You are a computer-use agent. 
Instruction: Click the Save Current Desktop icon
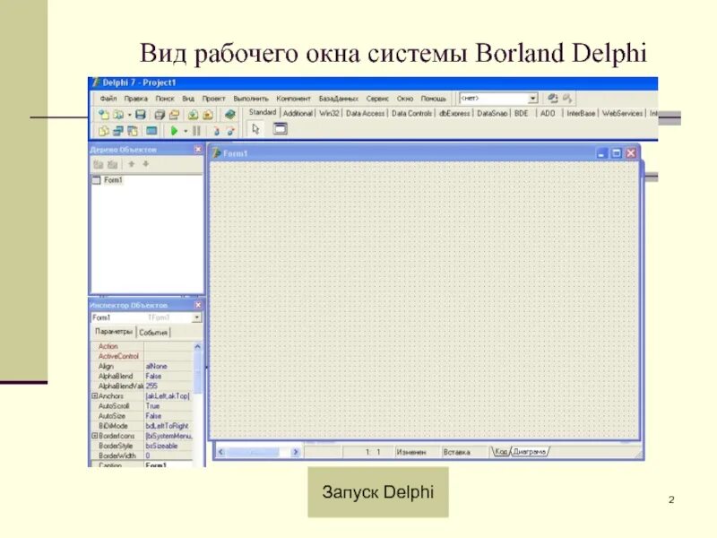[552, 99]
